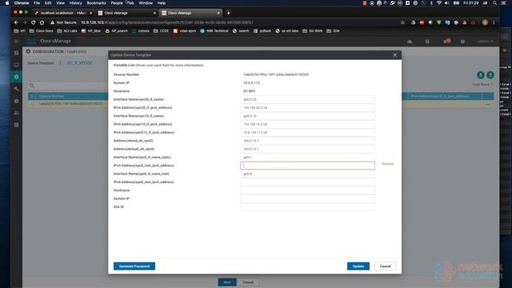The image size is (512, 288).
Task: Click the browser address bar URL
Action: (x=167, y=22)
